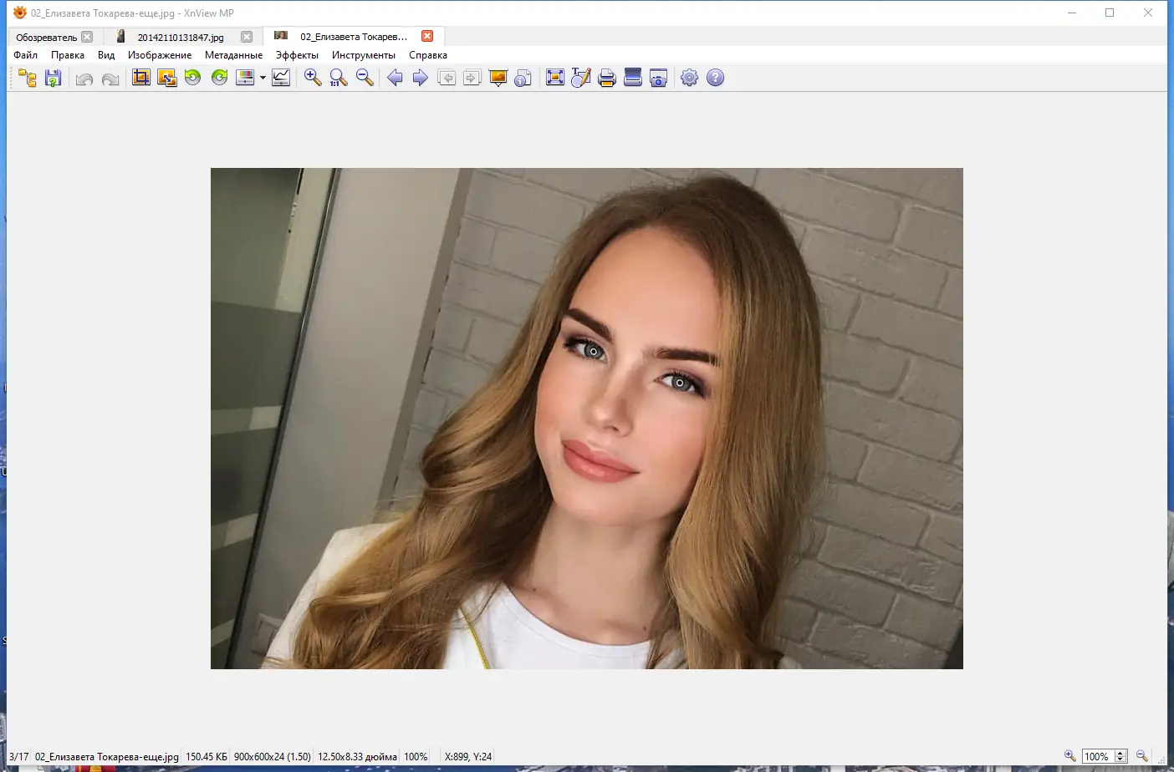This screenshot has width=1174, height=772.
Task: Open settings gear icon
Action: pos(689,78)
